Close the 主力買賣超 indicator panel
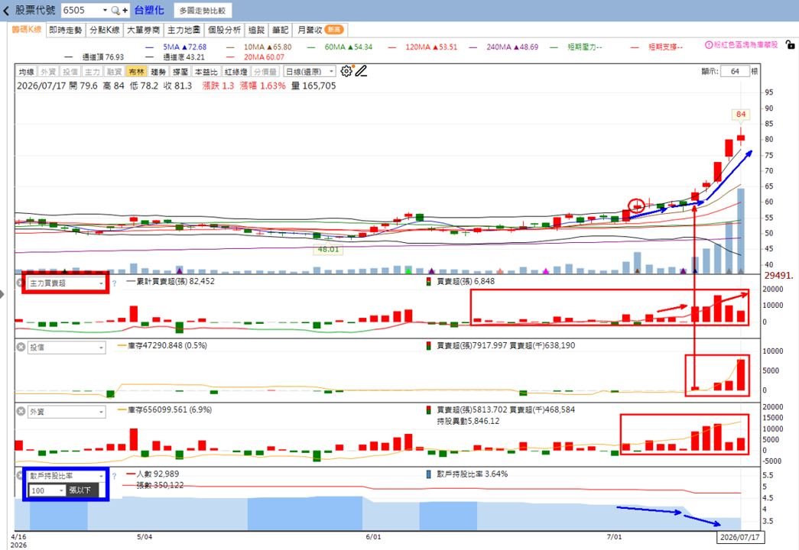Viewport: 799px width, 550px height. 21,283
